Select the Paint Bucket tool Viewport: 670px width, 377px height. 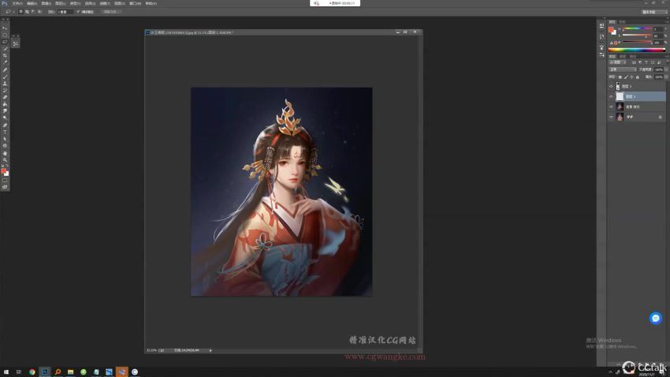(x=6, y=104)
